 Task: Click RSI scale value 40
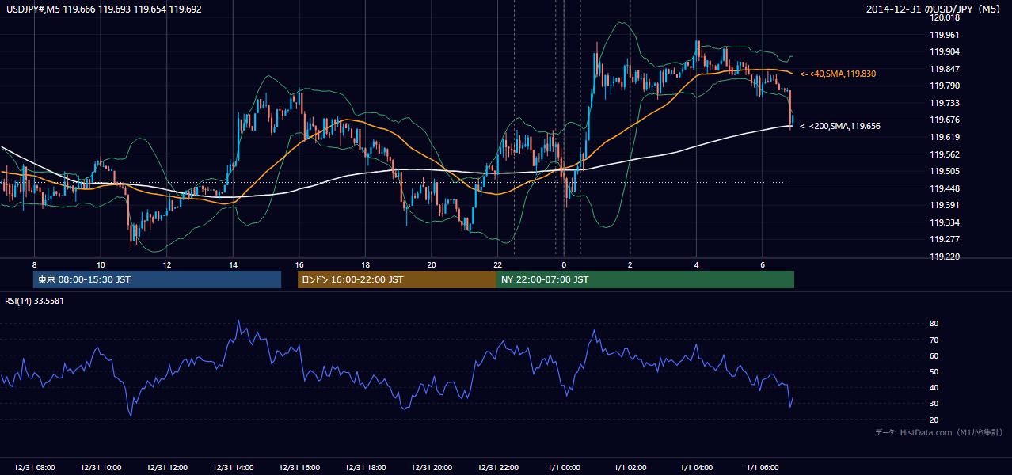(x=934, y=387)
